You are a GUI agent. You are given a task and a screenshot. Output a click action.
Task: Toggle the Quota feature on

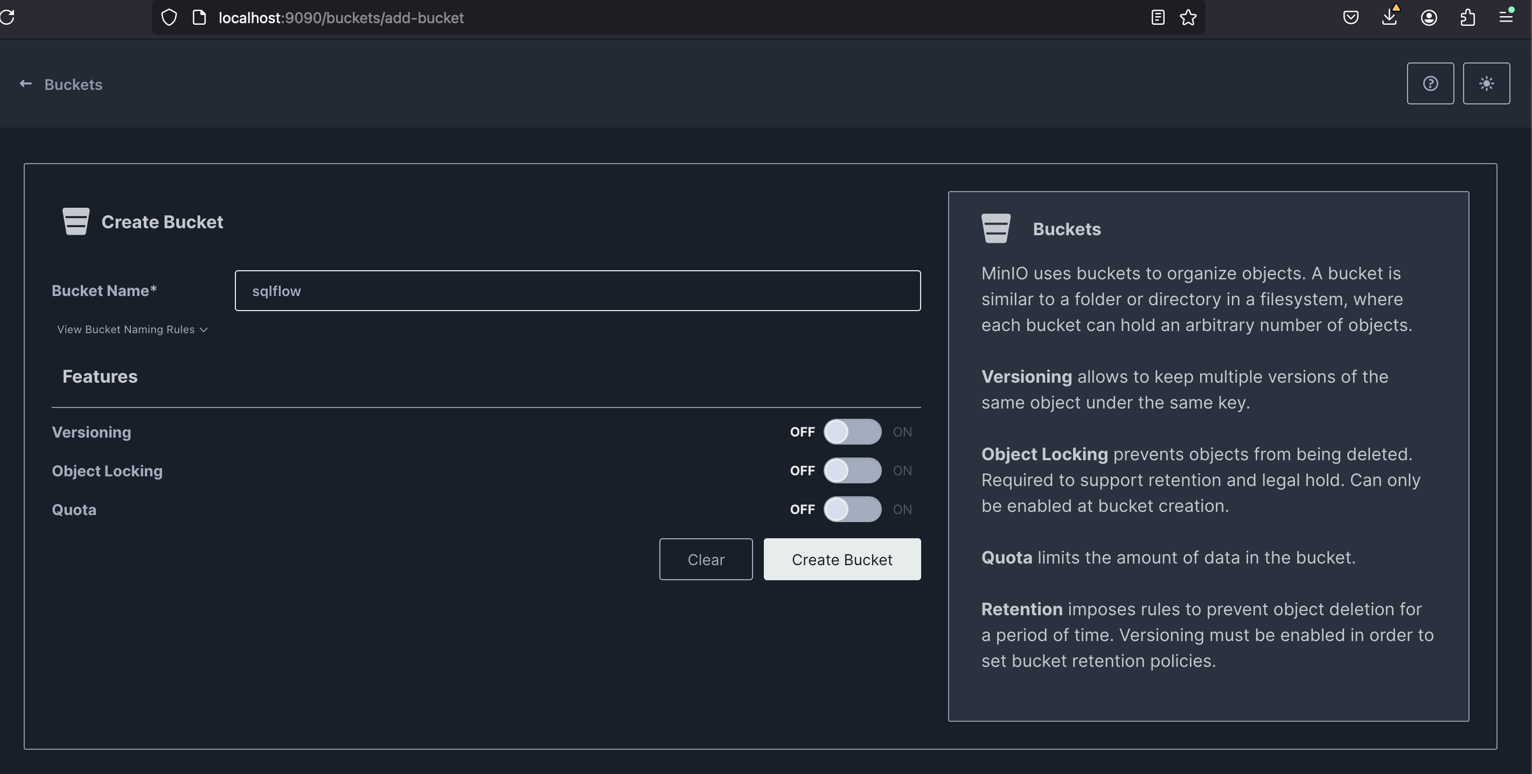coord(852,509)
